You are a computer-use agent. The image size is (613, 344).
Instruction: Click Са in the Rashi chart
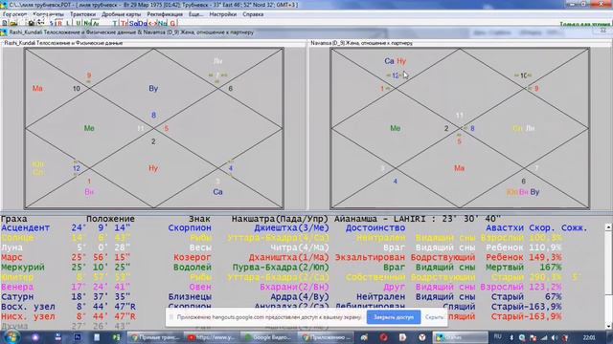217,192
